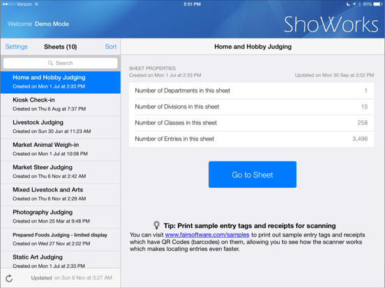Select Home and Hobby Judging sheet
This screenshot has height=288, width=385.
pyautogui.click(x=61, y=82)
